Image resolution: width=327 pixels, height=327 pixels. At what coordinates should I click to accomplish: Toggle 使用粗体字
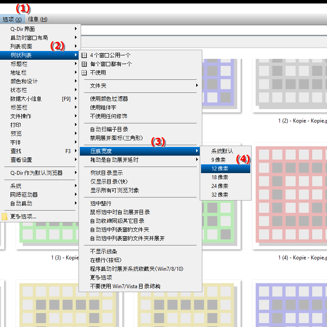pos(140,108)
